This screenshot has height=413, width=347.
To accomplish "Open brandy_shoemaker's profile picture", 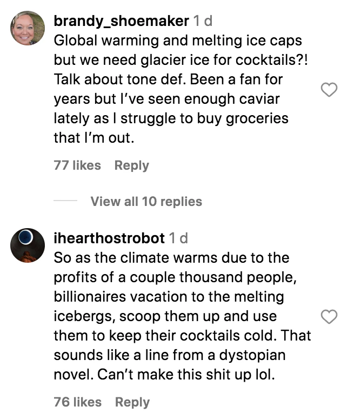I will click(28, 28).
